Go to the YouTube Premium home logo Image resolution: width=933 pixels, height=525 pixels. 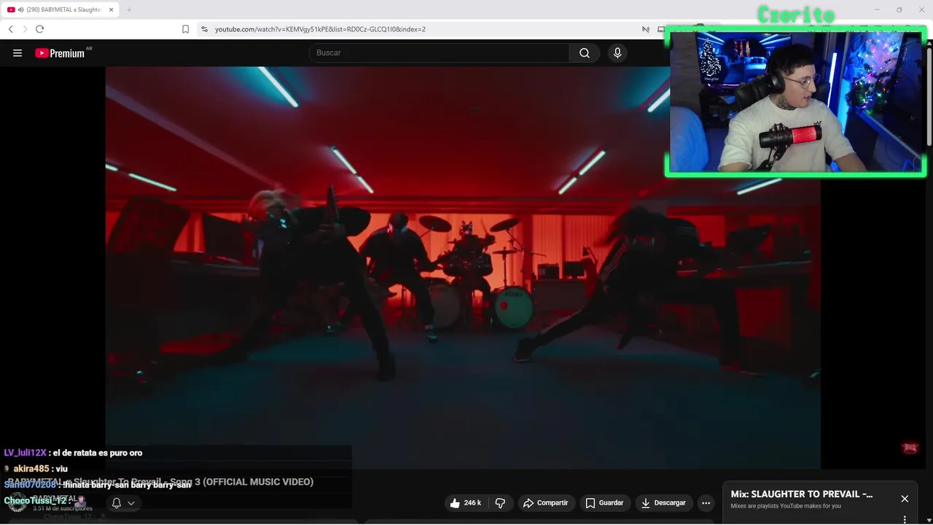click(60, 53)
